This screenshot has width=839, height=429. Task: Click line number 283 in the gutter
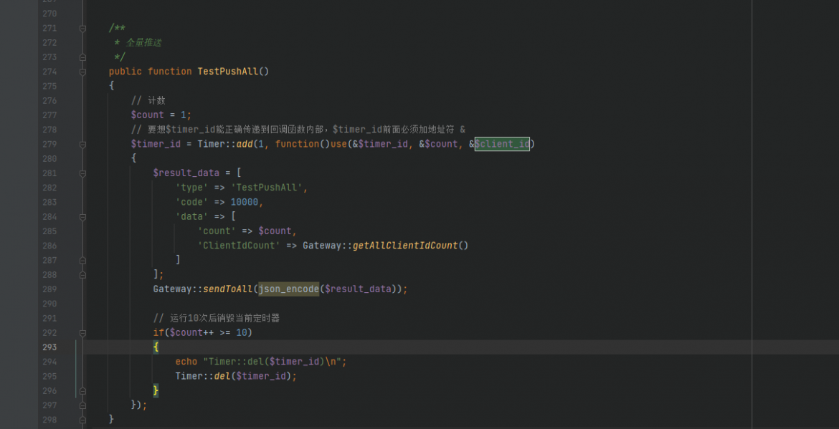49,202
